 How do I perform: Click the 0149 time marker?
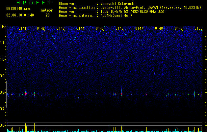tap(179, 28)
